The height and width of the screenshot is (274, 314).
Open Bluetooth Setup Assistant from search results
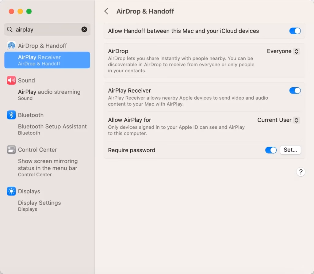(x=52, y=126)
